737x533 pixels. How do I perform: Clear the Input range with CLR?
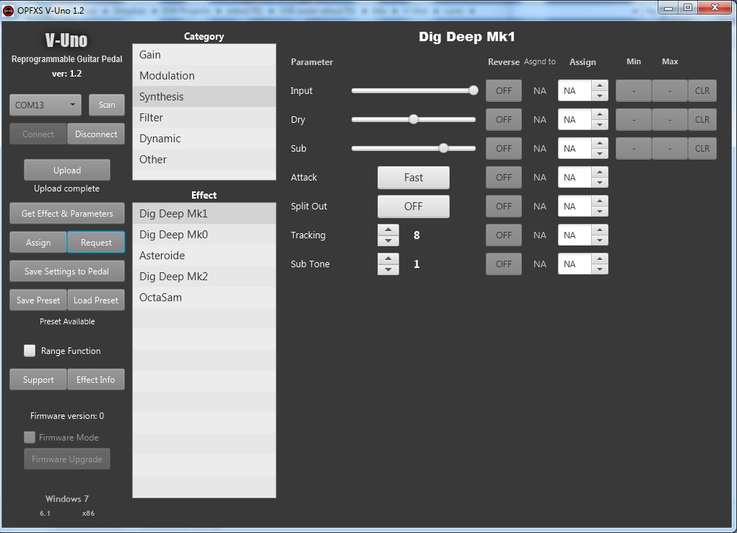point(702,91)
